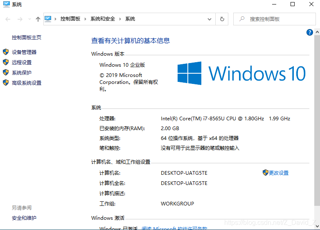
Task: Refresh the page with the refresh button
Action: tap(222, 19)
